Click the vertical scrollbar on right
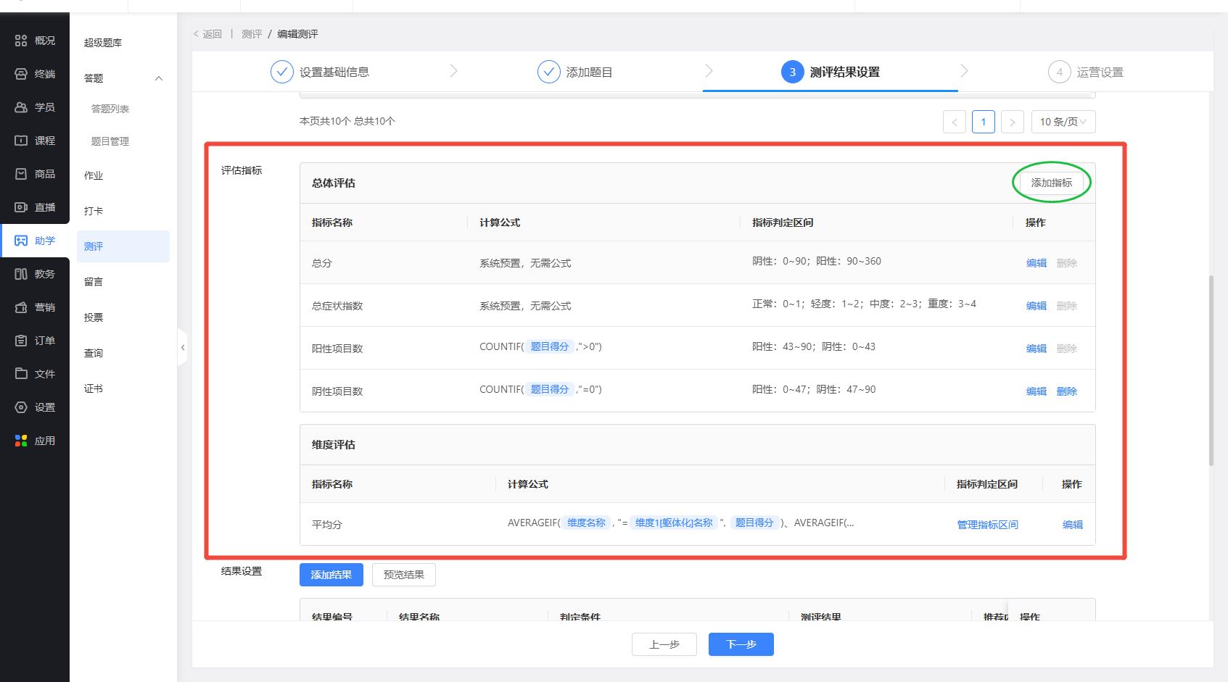Image resolution: width=1228 pixels, height=682 pixels. [1211, 370]
